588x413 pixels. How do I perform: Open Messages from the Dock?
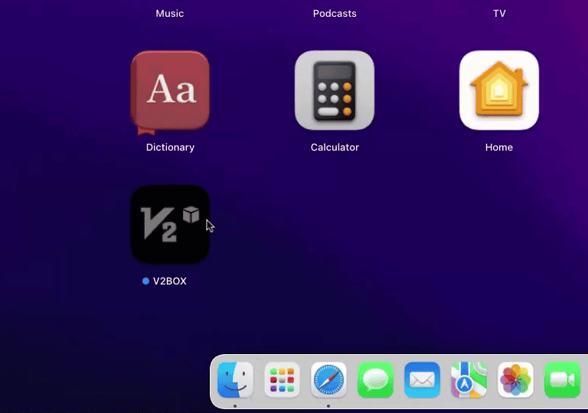coord(375,380)
